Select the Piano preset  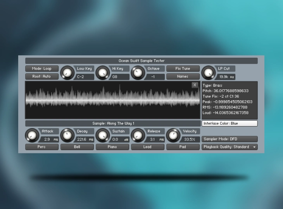(112, 147)
